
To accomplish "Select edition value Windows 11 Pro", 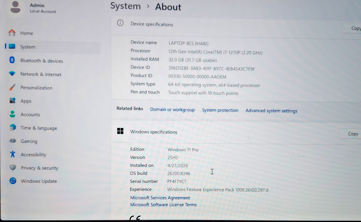I will click(x=183, y=150).
